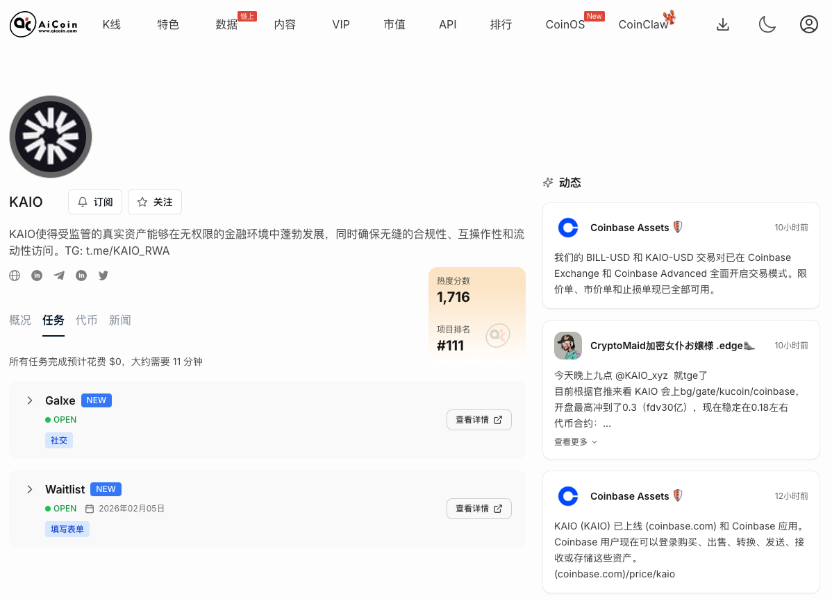The image size is (832, 601).
Task: Click the 订阅 bell subscribe button
Action: point(95,202)
